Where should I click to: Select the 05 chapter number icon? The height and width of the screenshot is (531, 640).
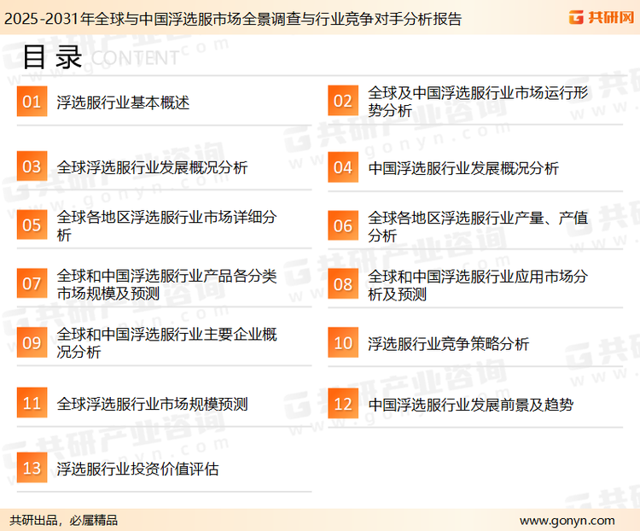click(32, 225)
